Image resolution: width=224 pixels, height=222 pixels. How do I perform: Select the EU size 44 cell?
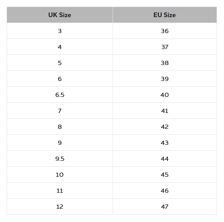point(165,159)
